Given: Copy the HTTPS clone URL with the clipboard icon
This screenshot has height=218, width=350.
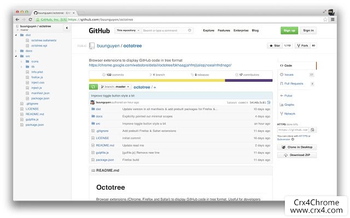Looking at the screenshot, I should (312, 130).
